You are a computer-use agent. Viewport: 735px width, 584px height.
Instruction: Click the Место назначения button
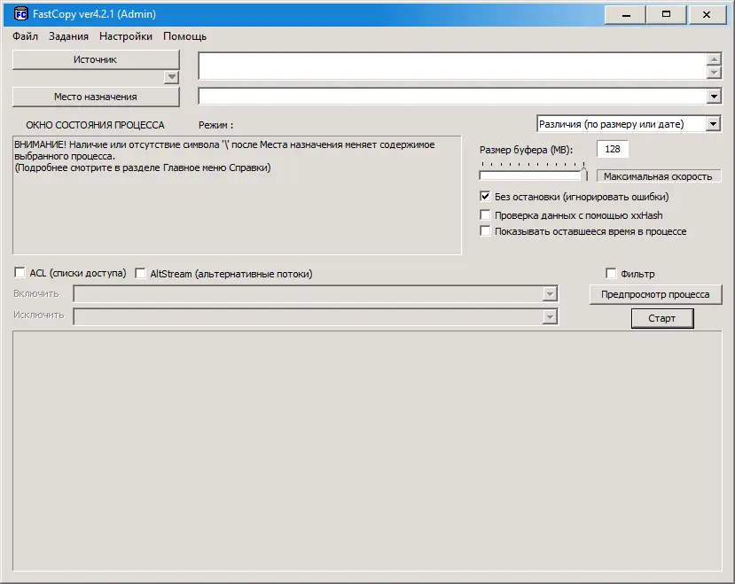96,97
